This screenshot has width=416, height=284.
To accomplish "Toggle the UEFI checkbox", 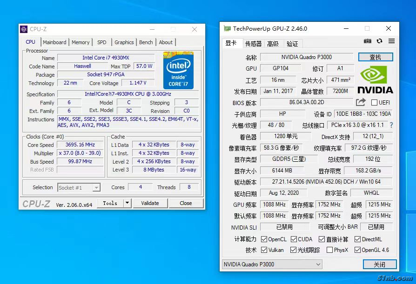I will (374, 103).
